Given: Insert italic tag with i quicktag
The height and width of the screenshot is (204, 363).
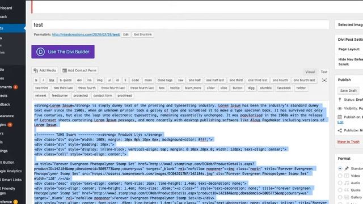Looking at the screenshot, I should [x=43, y=80].
